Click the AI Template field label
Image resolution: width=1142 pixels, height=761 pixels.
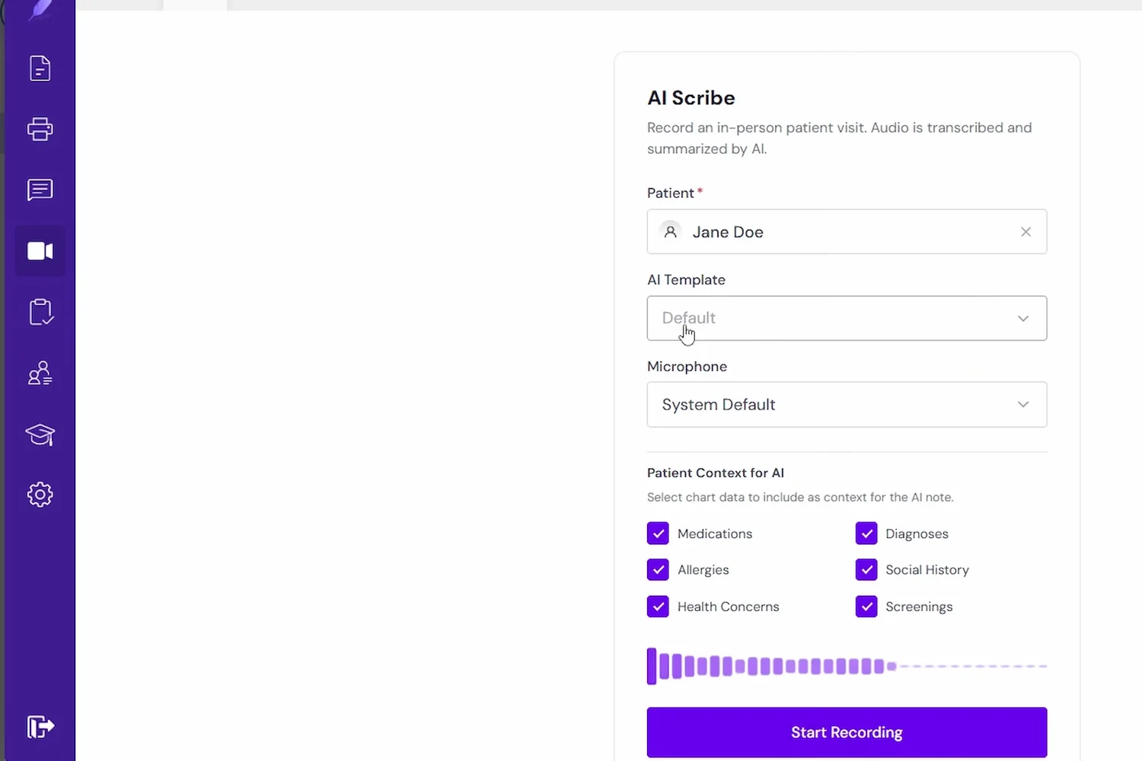(686, 279)
